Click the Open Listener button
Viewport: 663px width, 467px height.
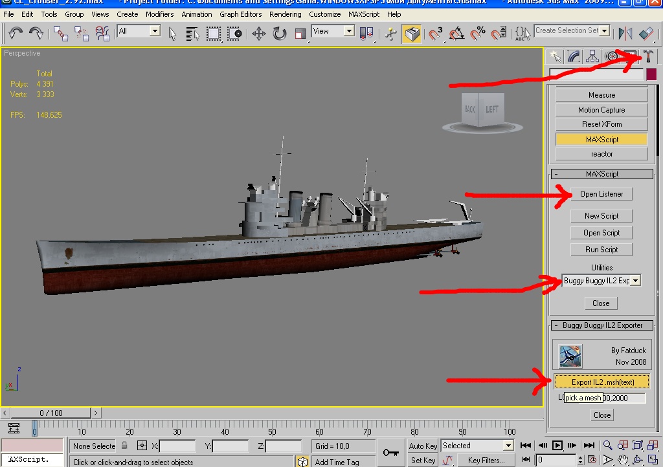[x=601, y=194]
